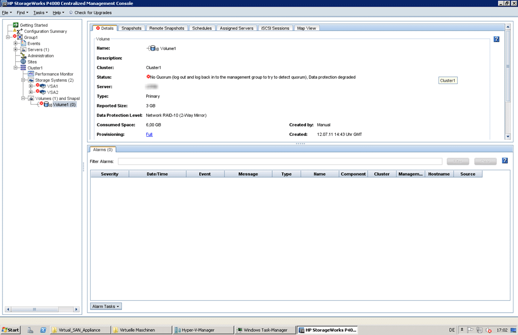Sort the alarms by the Severity column header
This screenshot has height=335, width=518.
[110, 174]
